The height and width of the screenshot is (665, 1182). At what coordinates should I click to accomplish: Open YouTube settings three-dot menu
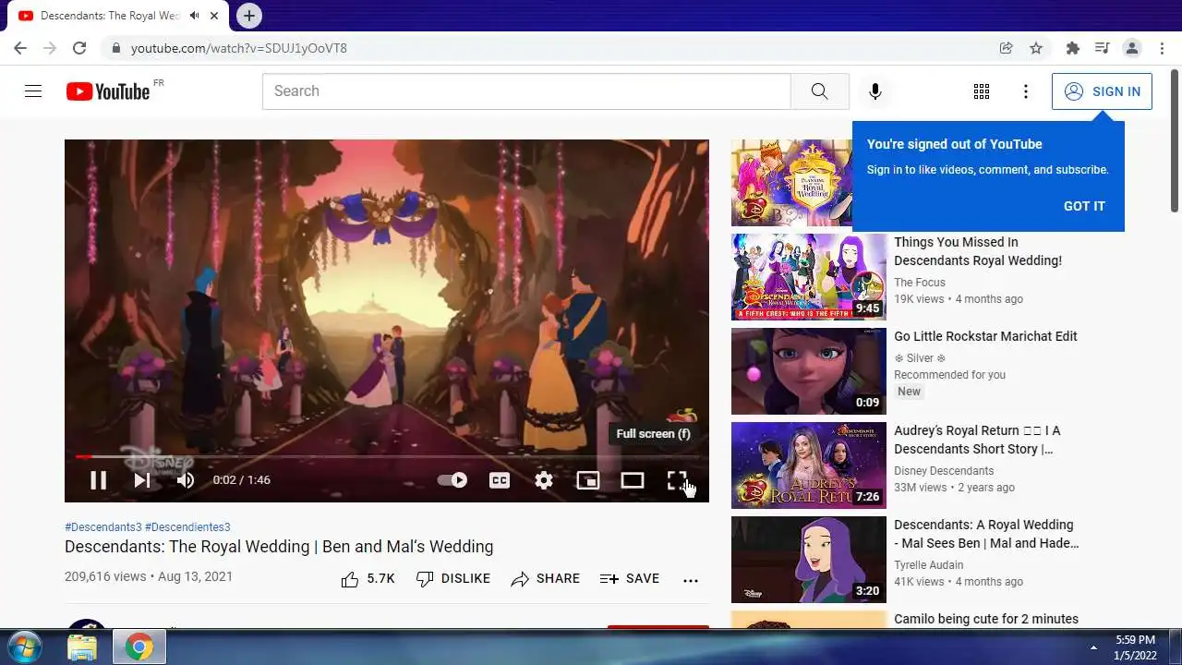1026,91
